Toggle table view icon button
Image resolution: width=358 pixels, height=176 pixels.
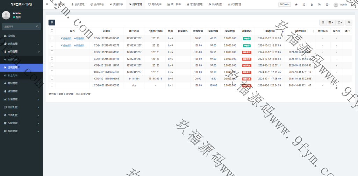click(x=323, y=22)
